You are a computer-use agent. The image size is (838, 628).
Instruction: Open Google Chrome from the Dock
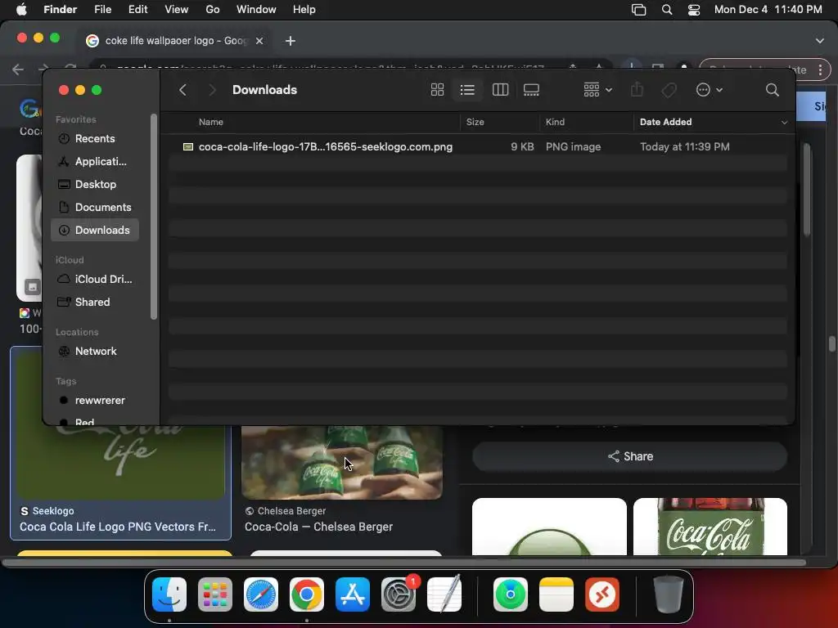click(x=307, y=594)
